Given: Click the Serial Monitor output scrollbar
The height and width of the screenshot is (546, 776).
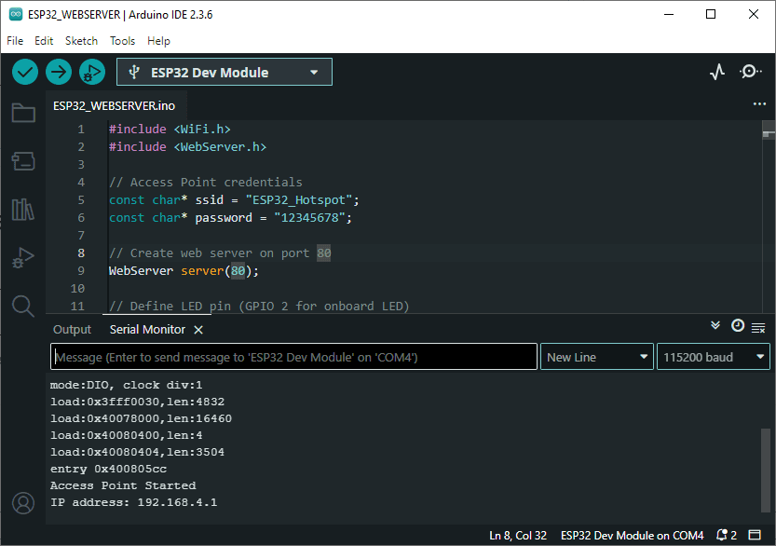Looking at the screenshot, I should (766, 471).
